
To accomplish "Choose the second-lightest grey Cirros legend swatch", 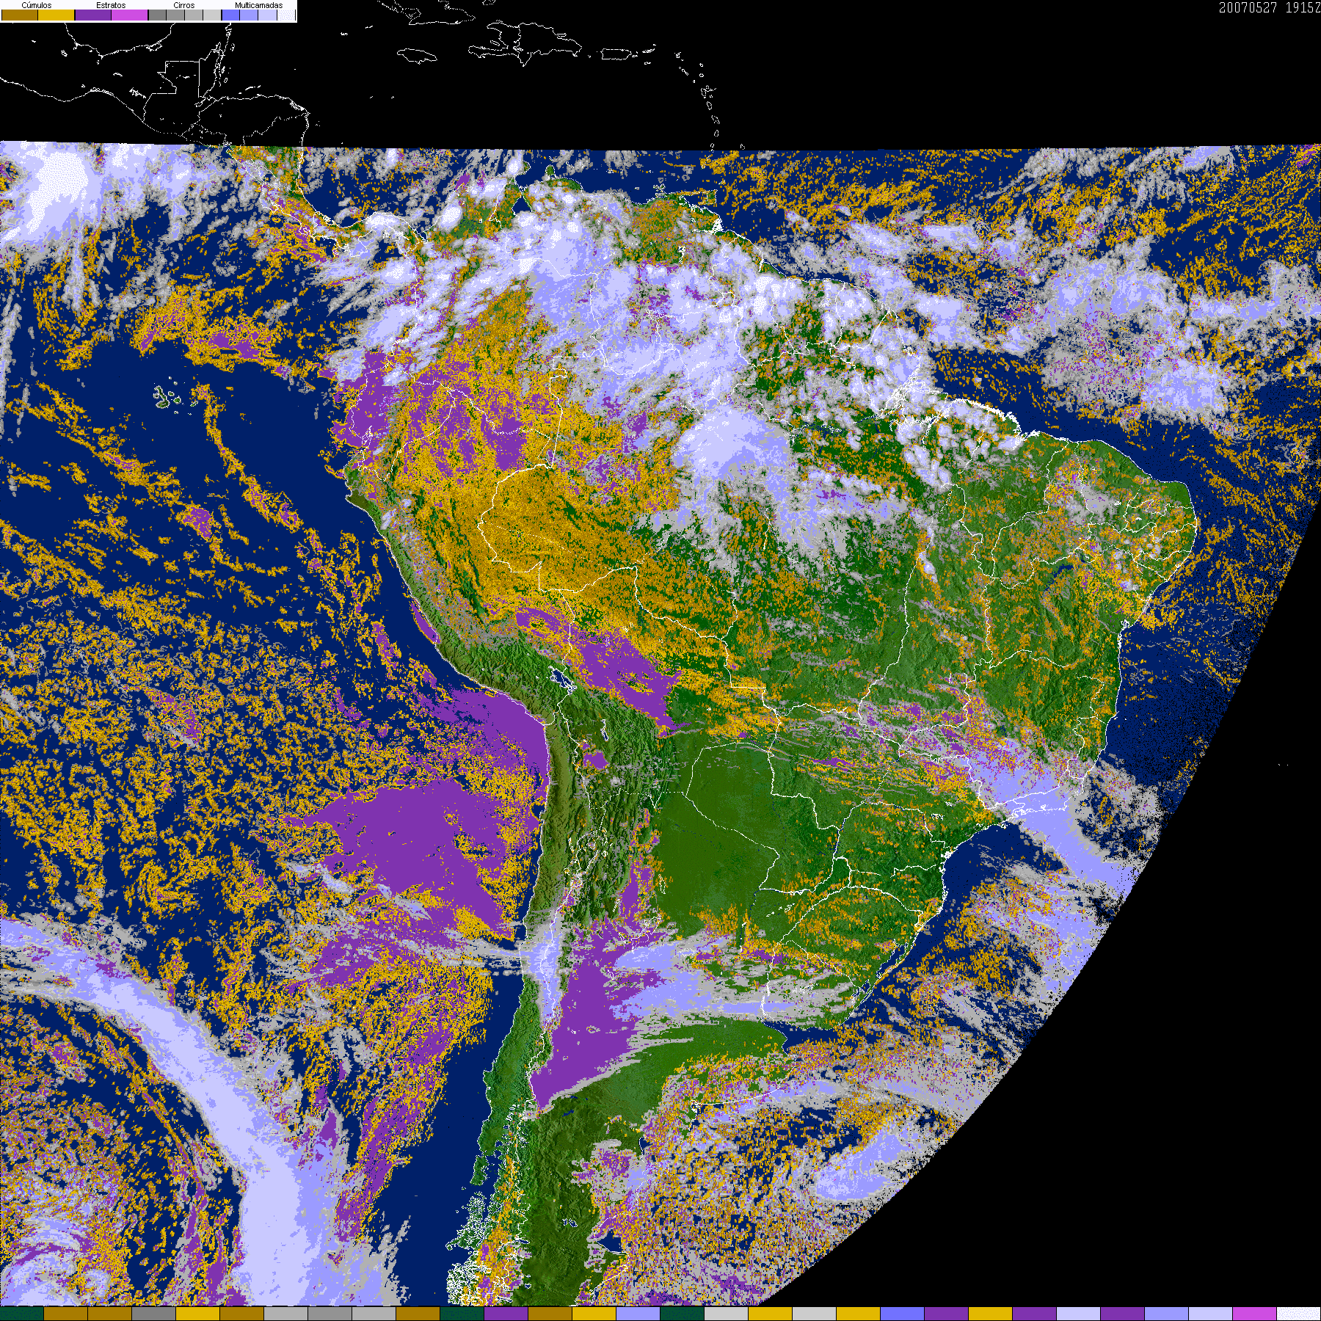I will click(x=194, y=15).
